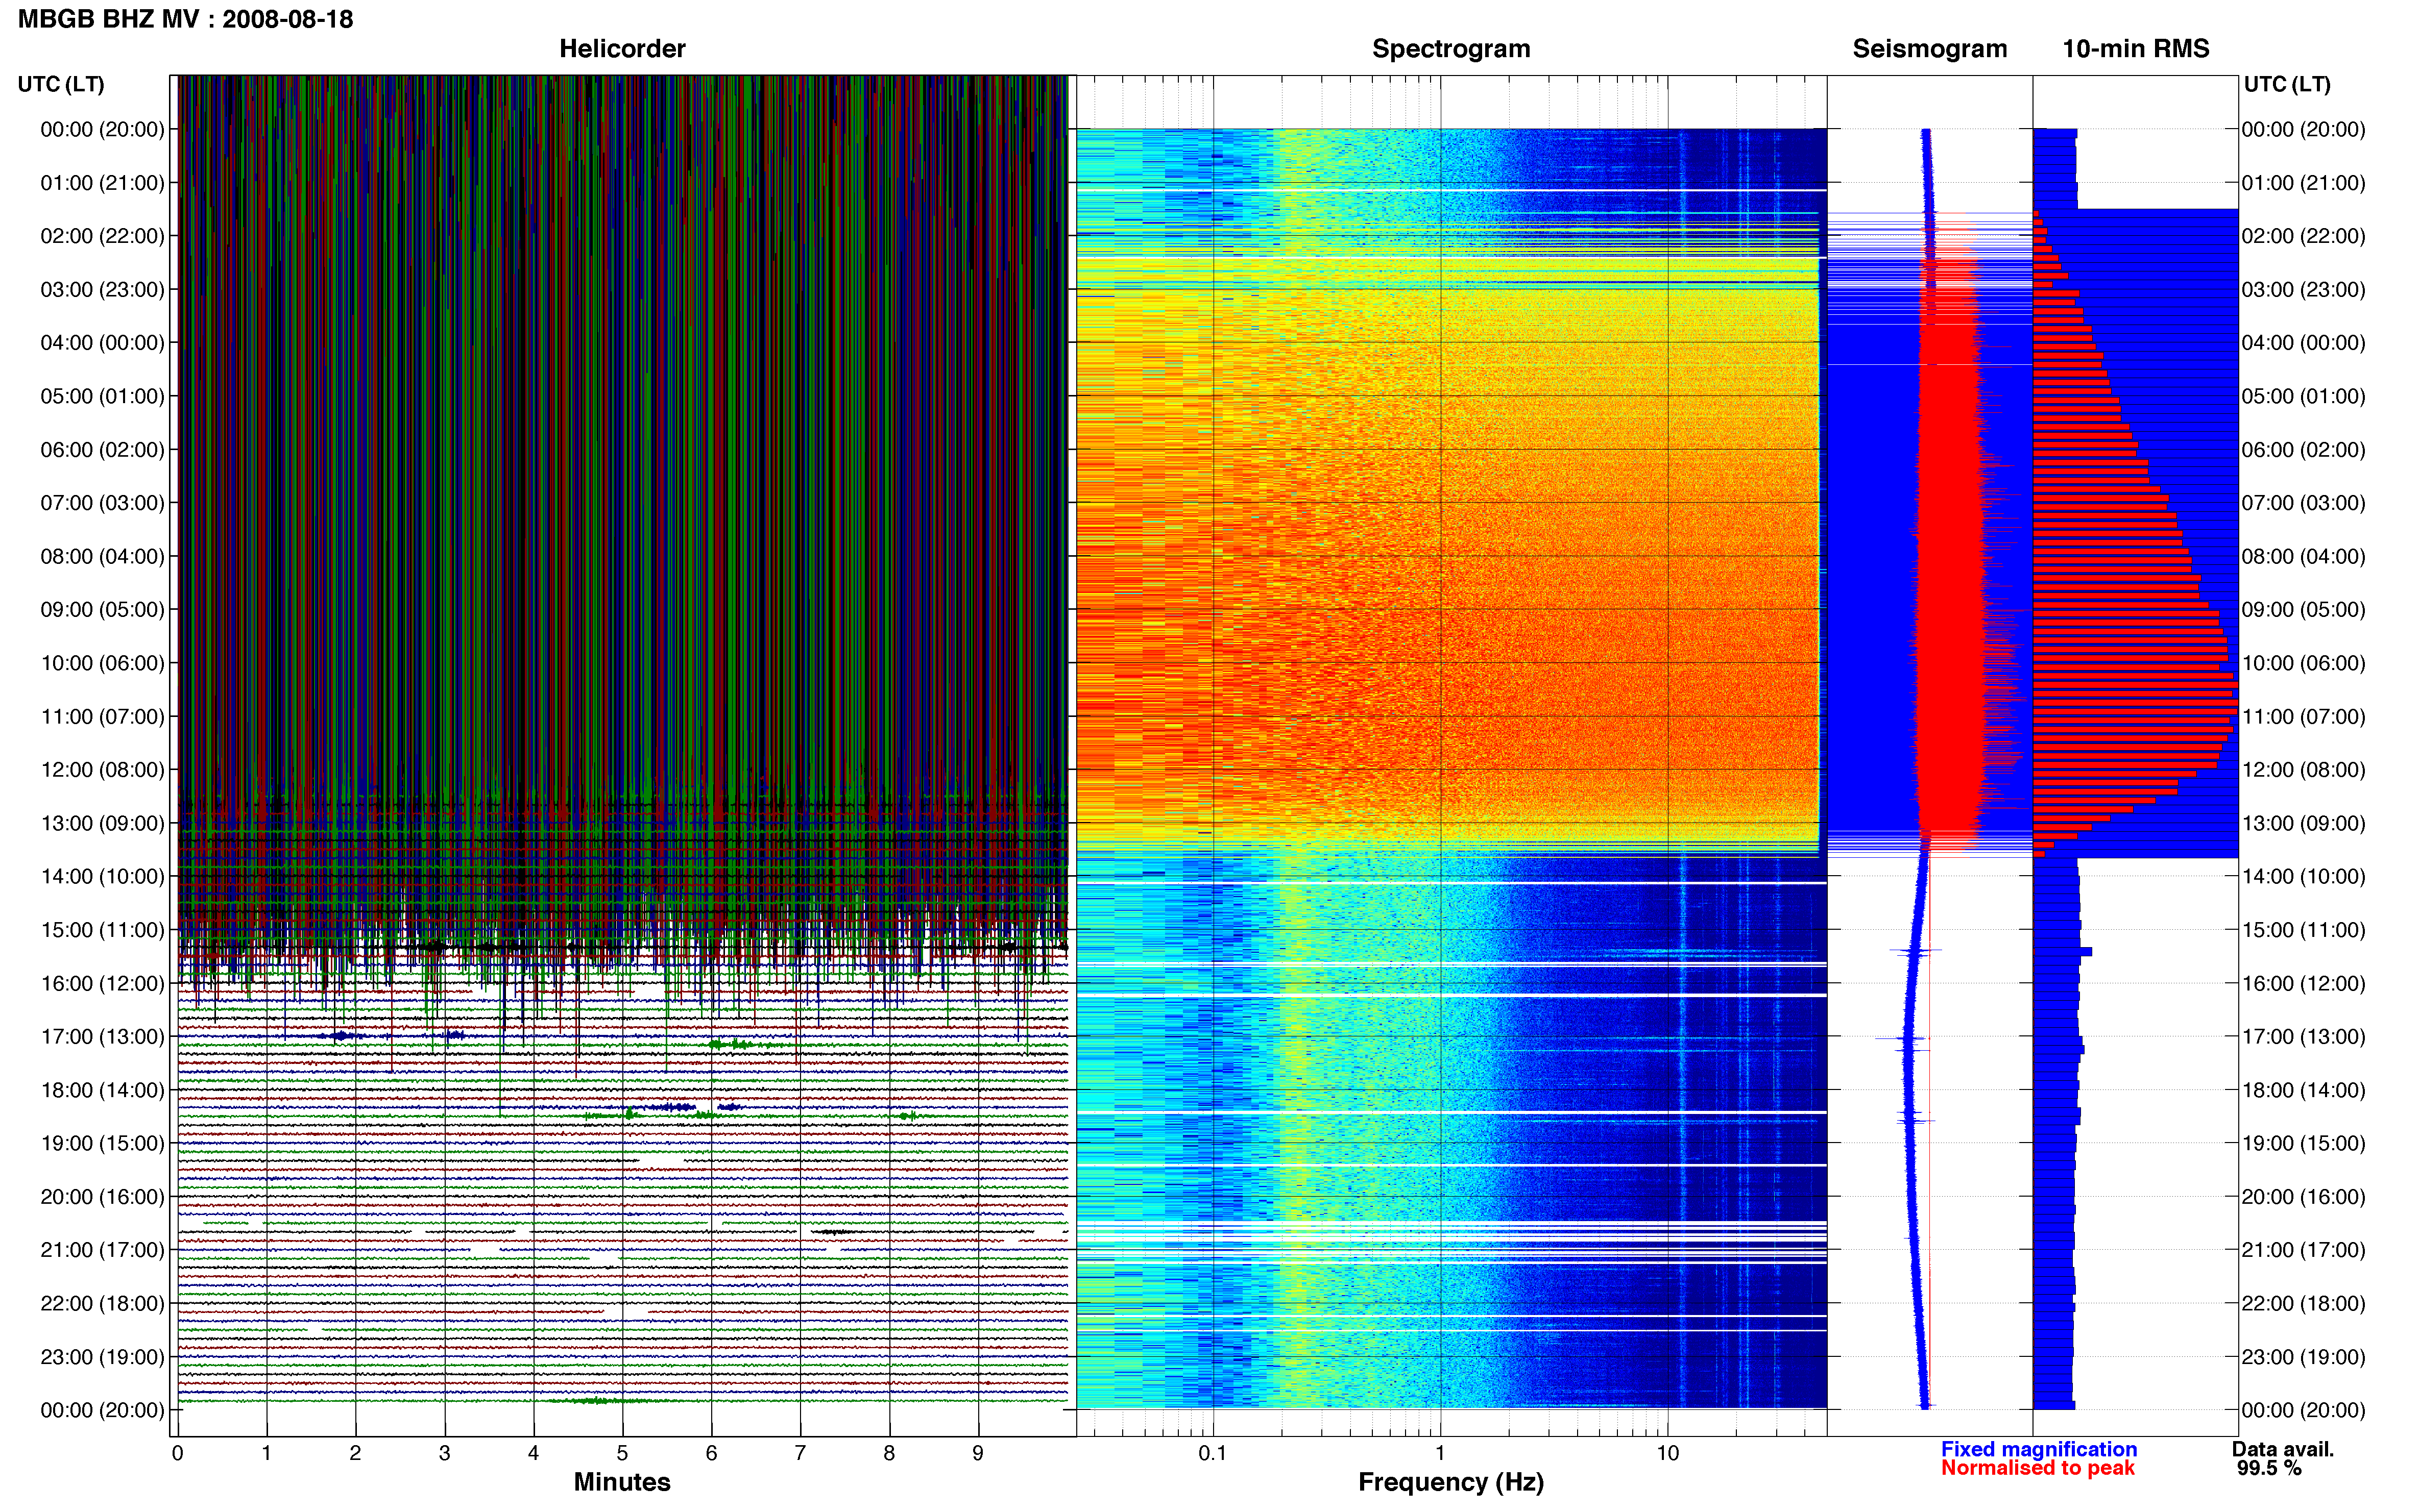Viewport: 2420px width, 1512px height.
Task: Click the blue seismogram spike near 17:00
Action: click(x=1901, y=1040)
